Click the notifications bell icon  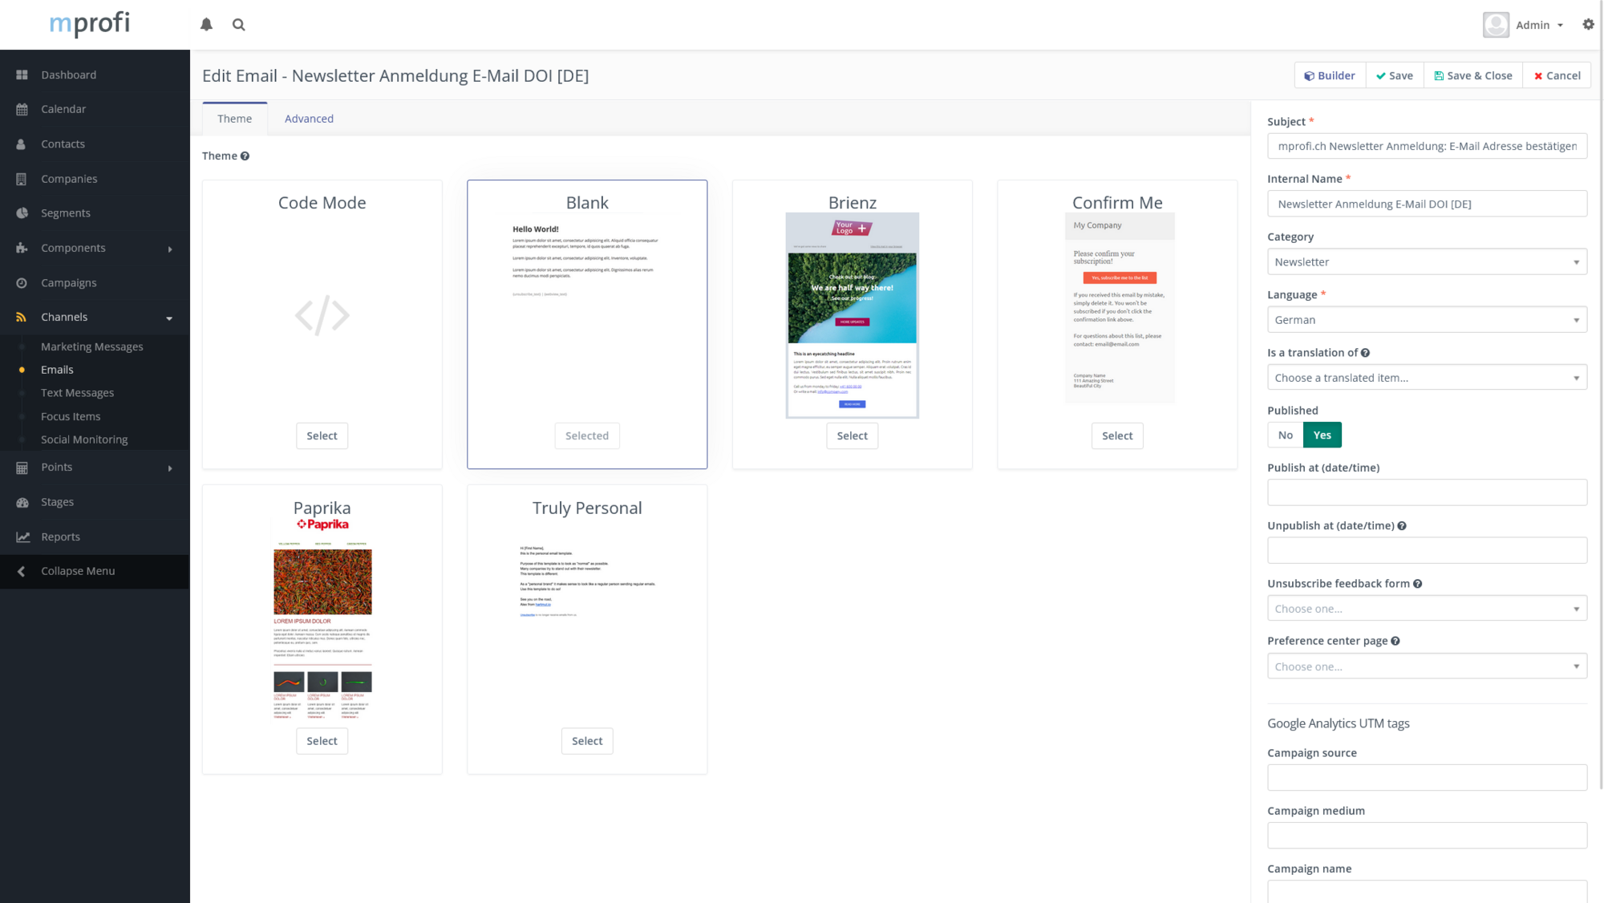coord(206,24)
